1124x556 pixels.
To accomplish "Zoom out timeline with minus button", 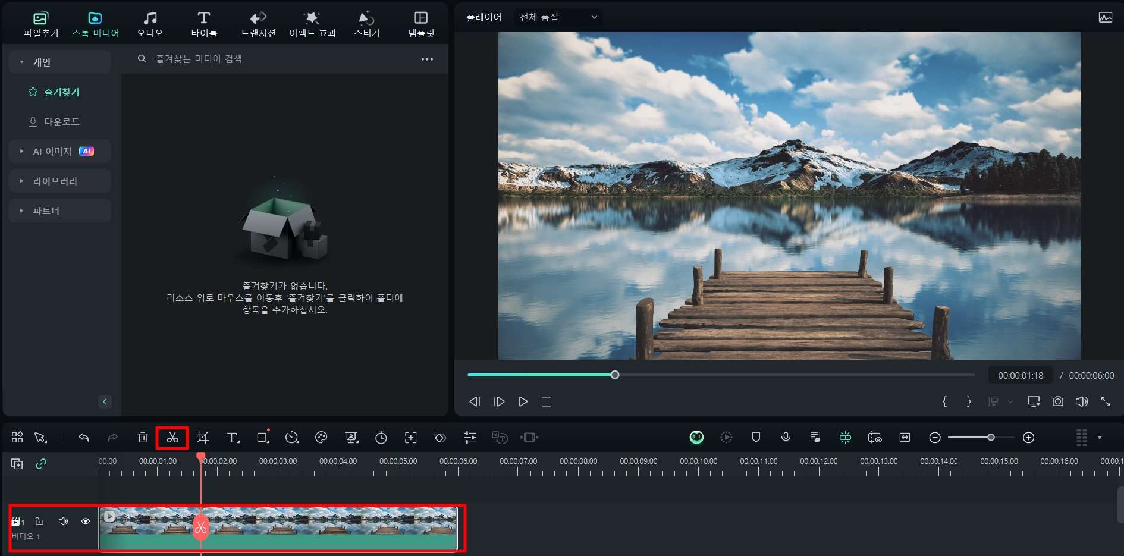I will coord(935,438).
